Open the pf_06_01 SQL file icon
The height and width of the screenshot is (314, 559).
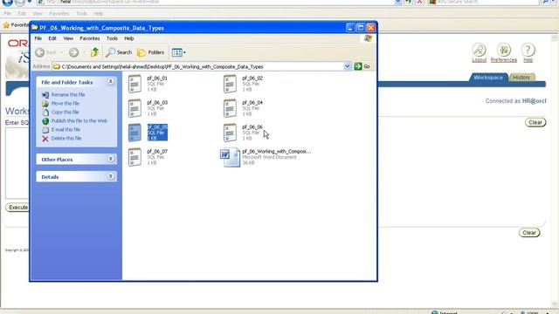[x=135, y=84]
